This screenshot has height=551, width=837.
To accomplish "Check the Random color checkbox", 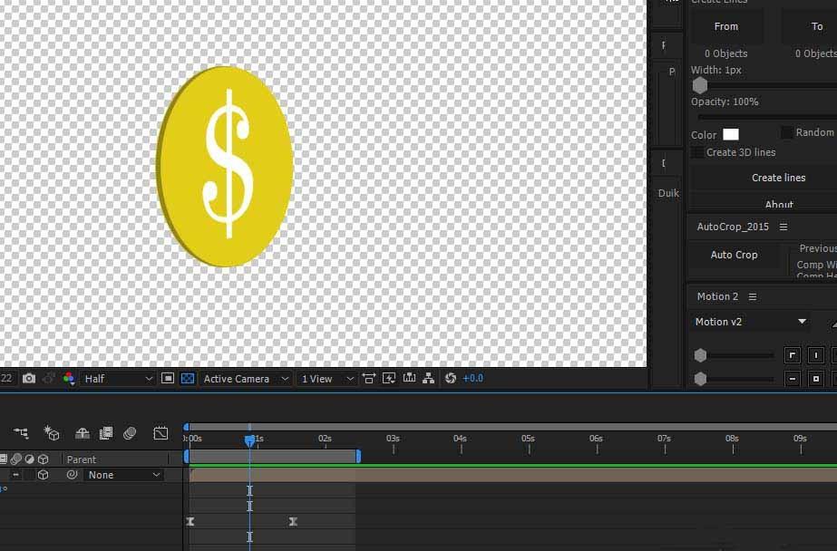I will coord(787,132).
